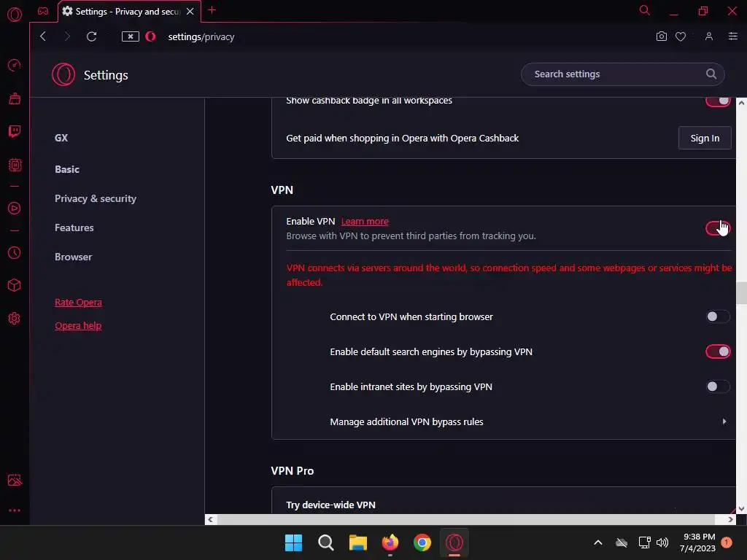Viewport: 747px width, 560px height.
Task: Toggle Show cashback badge in all workspaces
Action: [718, 101]
